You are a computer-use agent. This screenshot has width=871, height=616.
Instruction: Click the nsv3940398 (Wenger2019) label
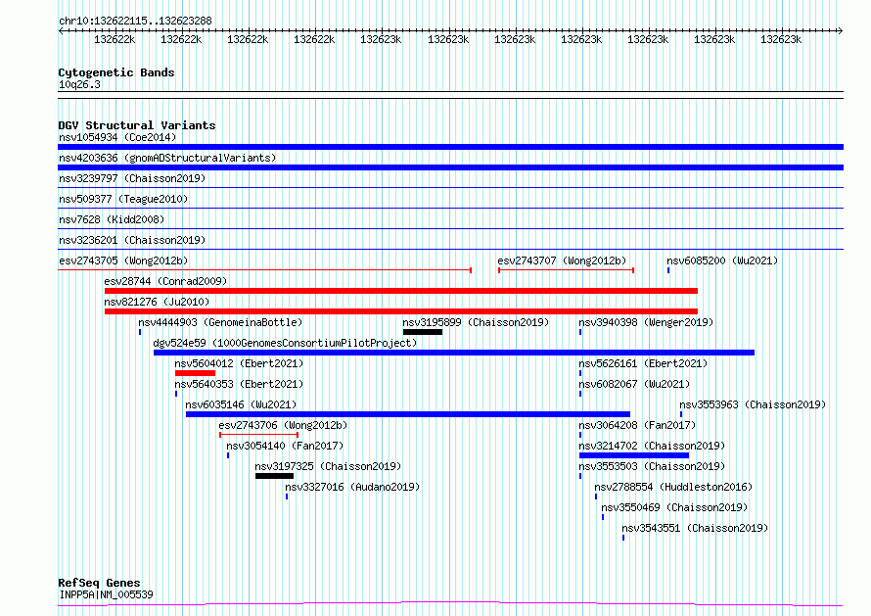[646, 322]
